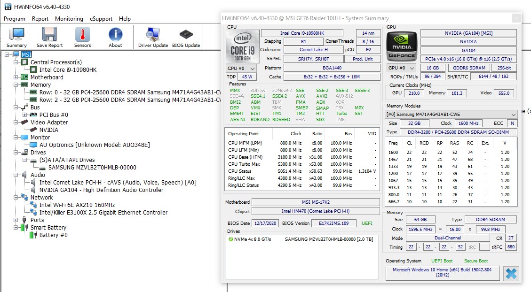Expand the Motherboard tree node
The height and width of the screenshot is (292, 531).
point(16,77)
